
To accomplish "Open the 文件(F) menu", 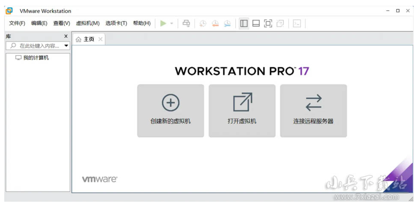I will point(17,23).
